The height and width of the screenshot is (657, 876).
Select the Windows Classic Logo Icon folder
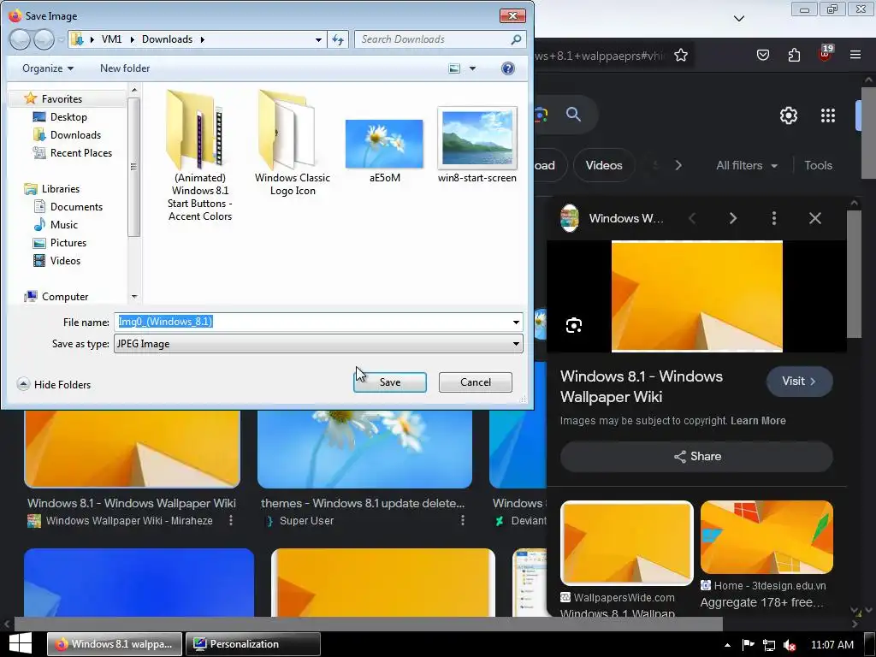(x=292, y=143)
